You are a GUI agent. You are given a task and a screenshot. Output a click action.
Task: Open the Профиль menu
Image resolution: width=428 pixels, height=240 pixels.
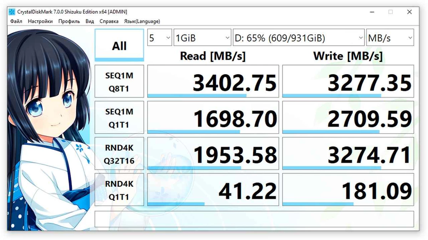(x=69, y=21)
